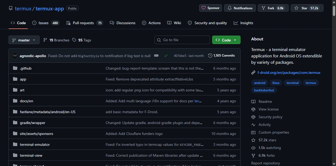Open the site/assets/sponsors folder
The height and width of the screenshot is (166, 336).
36,134
